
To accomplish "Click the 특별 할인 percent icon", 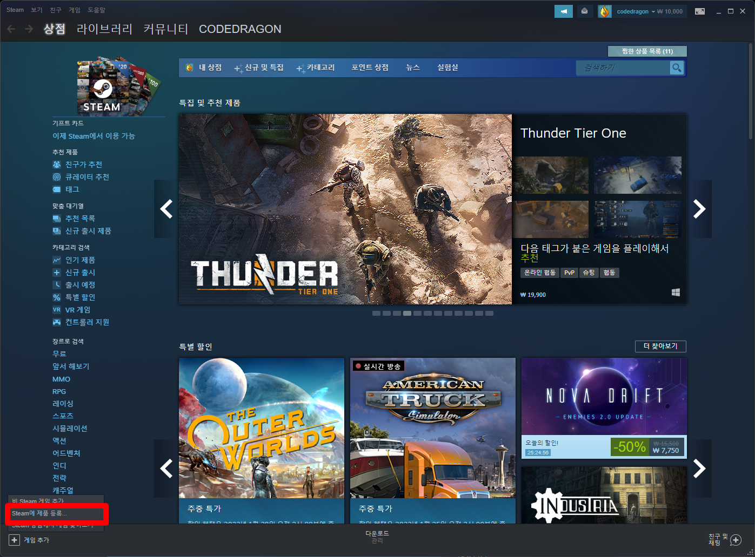I will pyautogui.click(x=57, y=297).
